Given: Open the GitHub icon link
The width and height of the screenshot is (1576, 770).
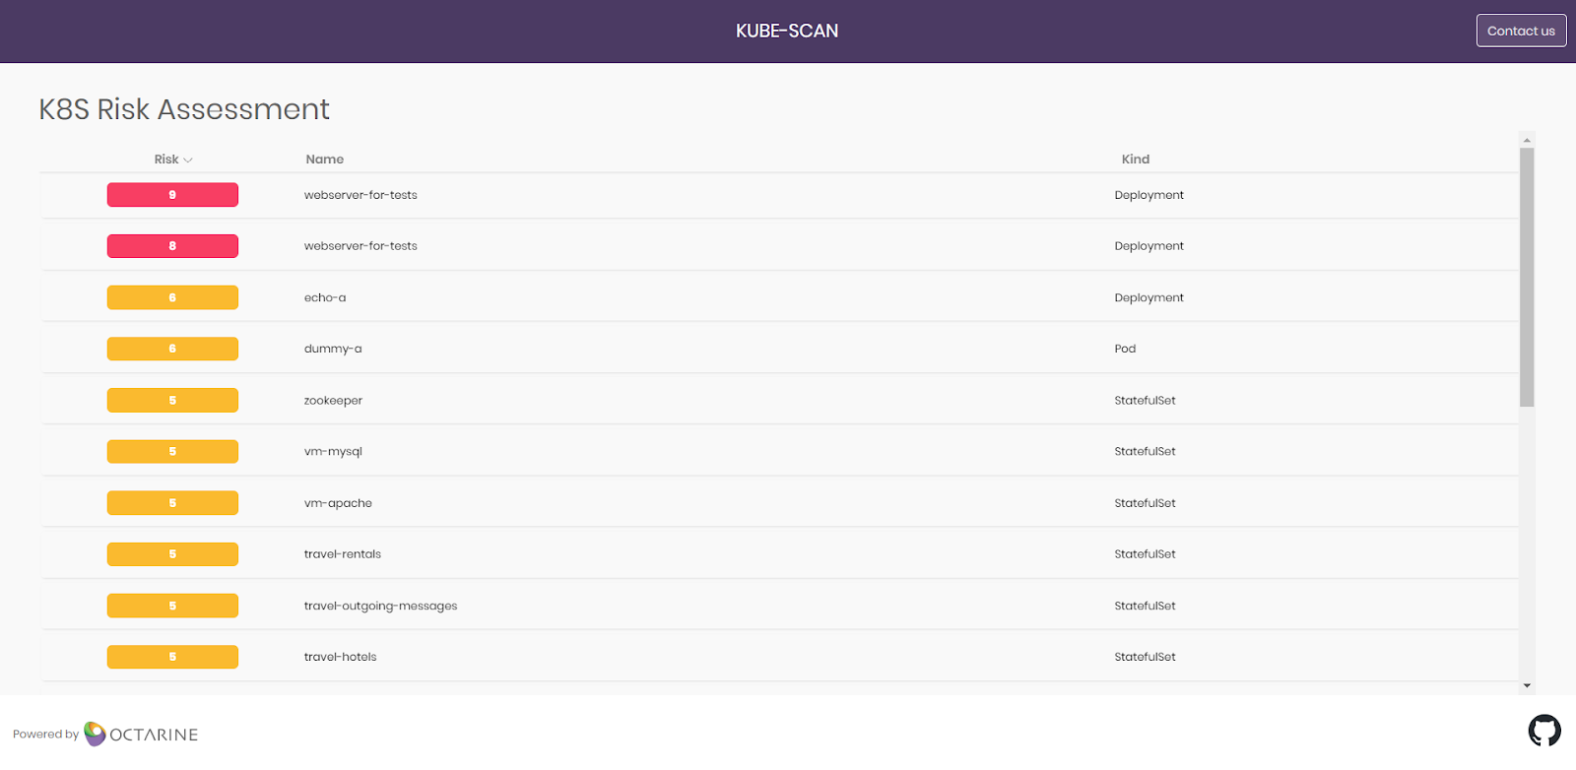Looking at the screenshot, I should point(1543,731).
